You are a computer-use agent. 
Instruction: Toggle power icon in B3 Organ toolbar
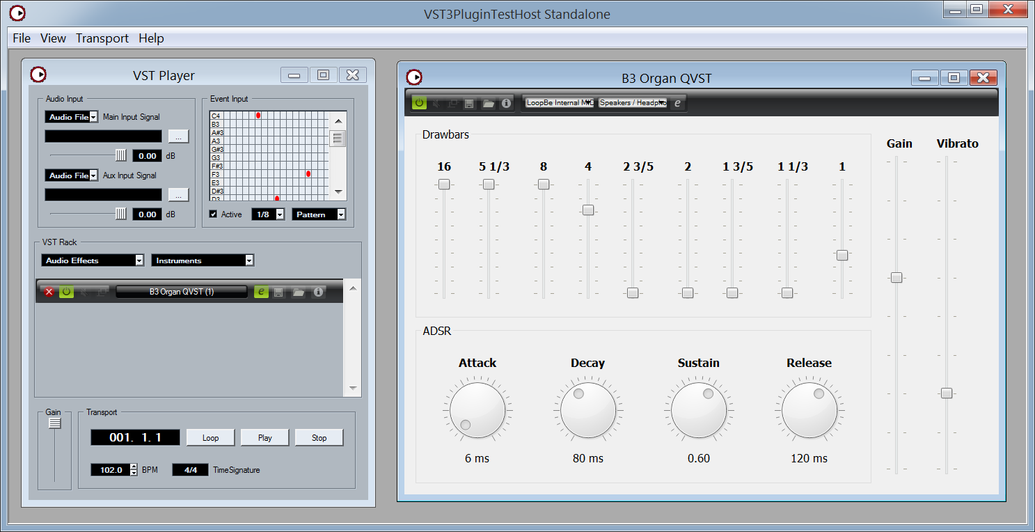point(419,103)
